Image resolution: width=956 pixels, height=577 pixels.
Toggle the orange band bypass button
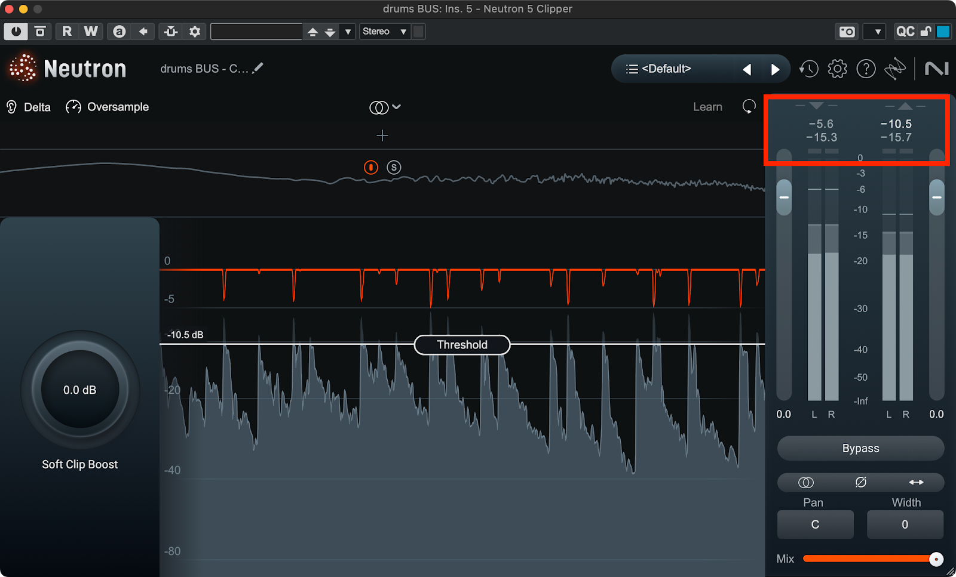point(371,168)
